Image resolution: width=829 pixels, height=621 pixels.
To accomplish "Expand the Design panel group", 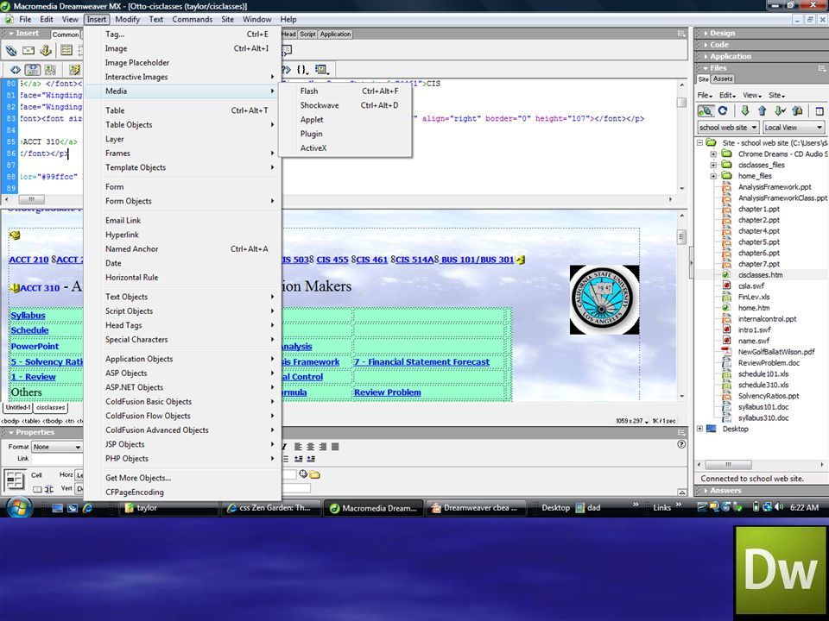I will tap(722, 33).
